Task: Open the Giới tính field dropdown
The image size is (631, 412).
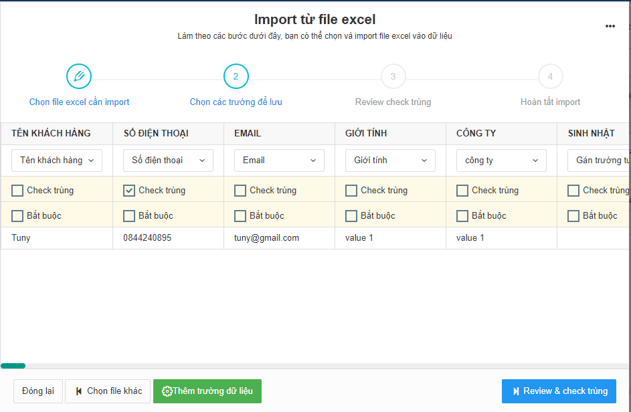Action: pyautogui.click(x=390, y=160)
